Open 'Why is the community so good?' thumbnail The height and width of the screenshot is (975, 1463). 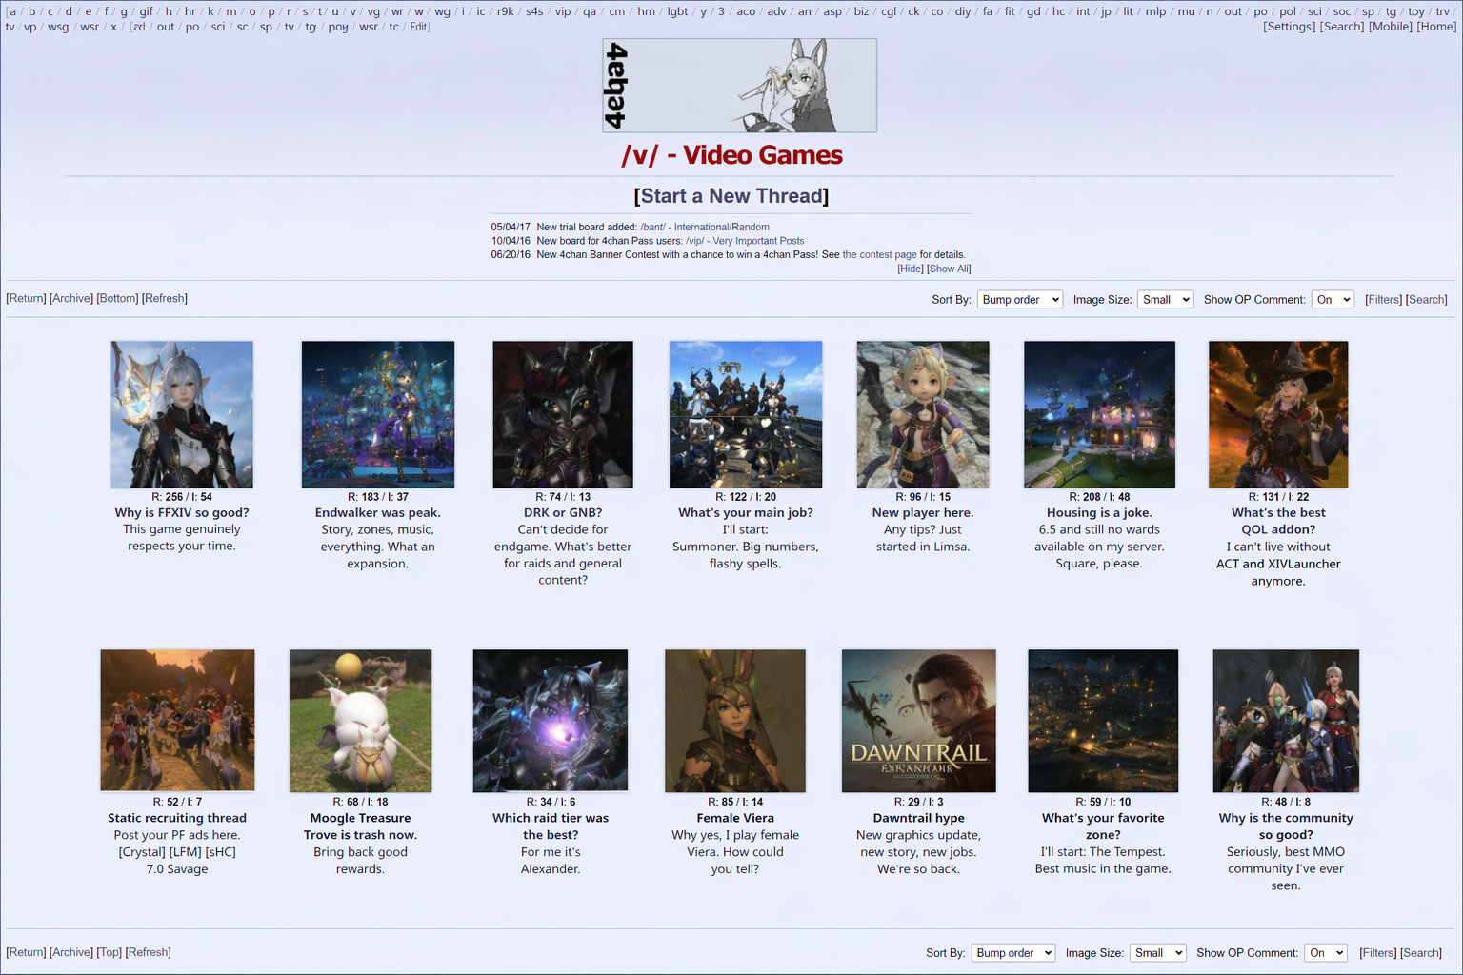pos(1286,721)
